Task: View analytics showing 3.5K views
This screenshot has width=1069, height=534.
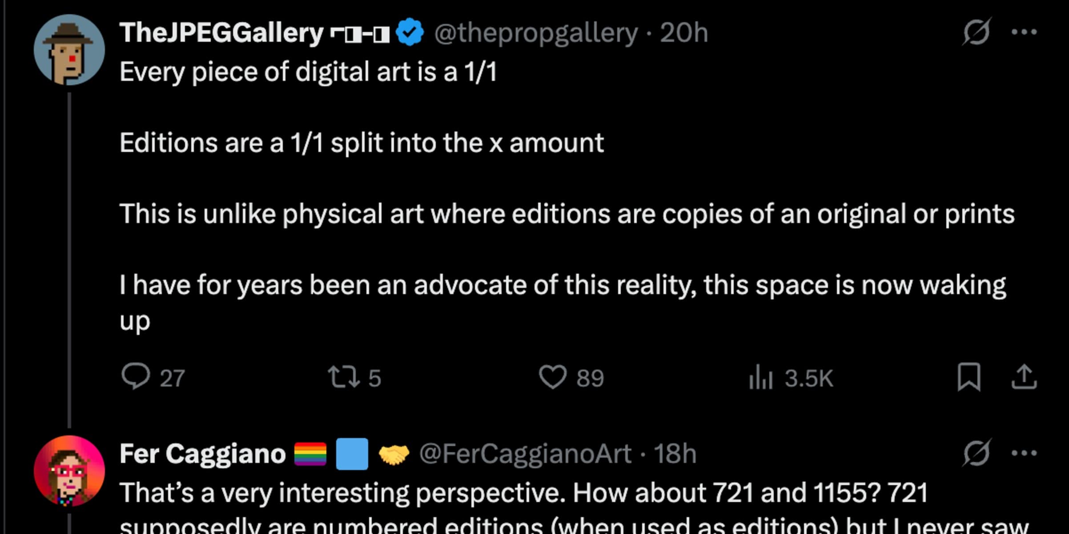Action: pos(761,378)
